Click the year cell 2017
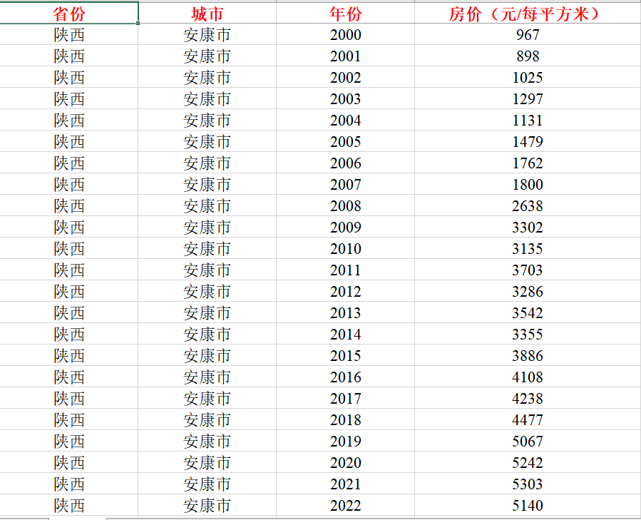The width and height of the screenshot is (641, 520). (x=345, y=398)
